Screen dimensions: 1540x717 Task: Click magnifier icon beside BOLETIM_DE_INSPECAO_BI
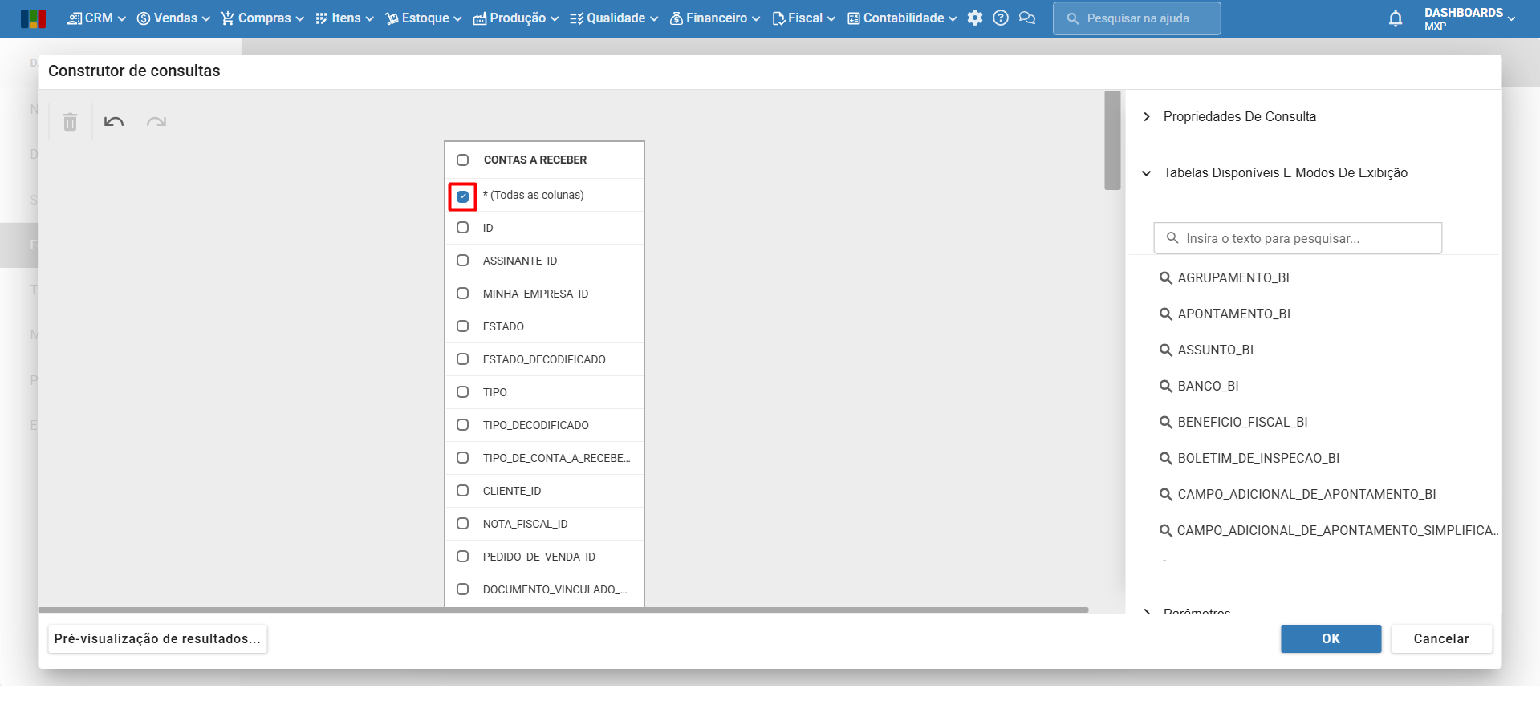point(1166,458)
